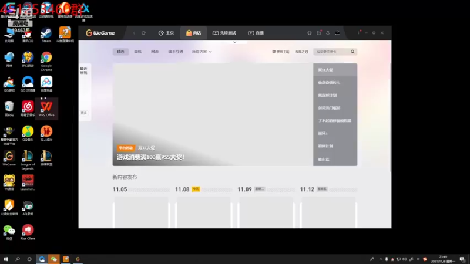This screenshot has height=264, width=470.
Task: Select the 11.08 今天 release date
Action: tap(187, 189)
